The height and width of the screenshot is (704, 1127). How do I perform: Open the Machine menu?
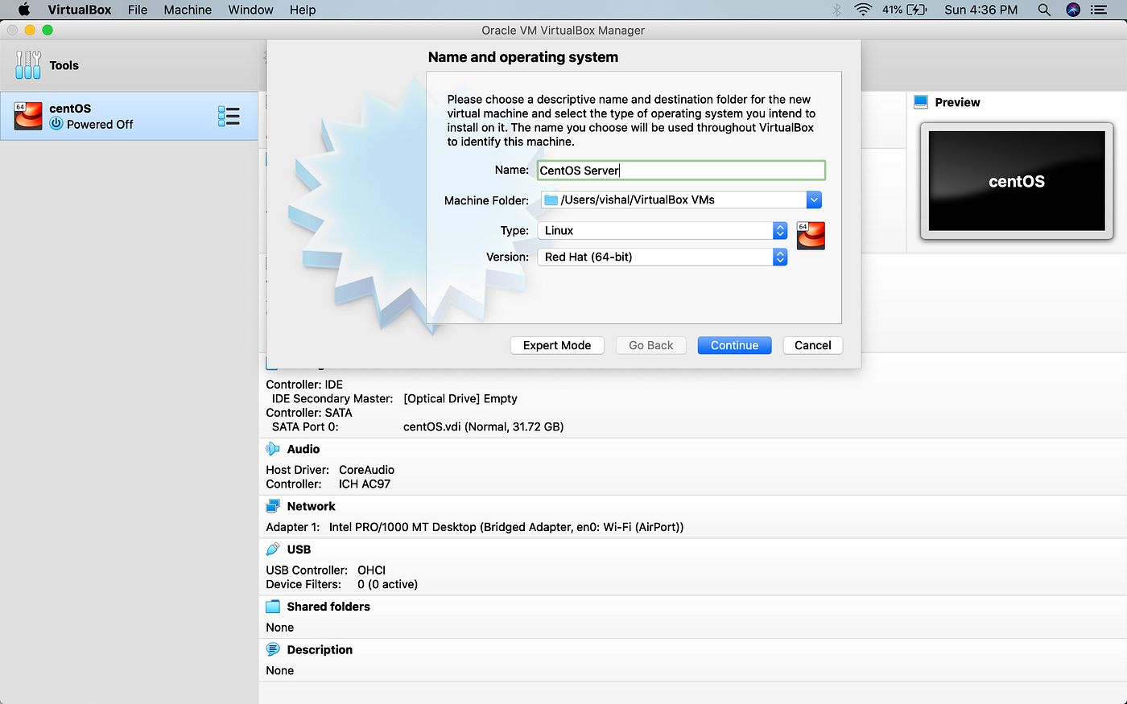click(x=187, y=10)
